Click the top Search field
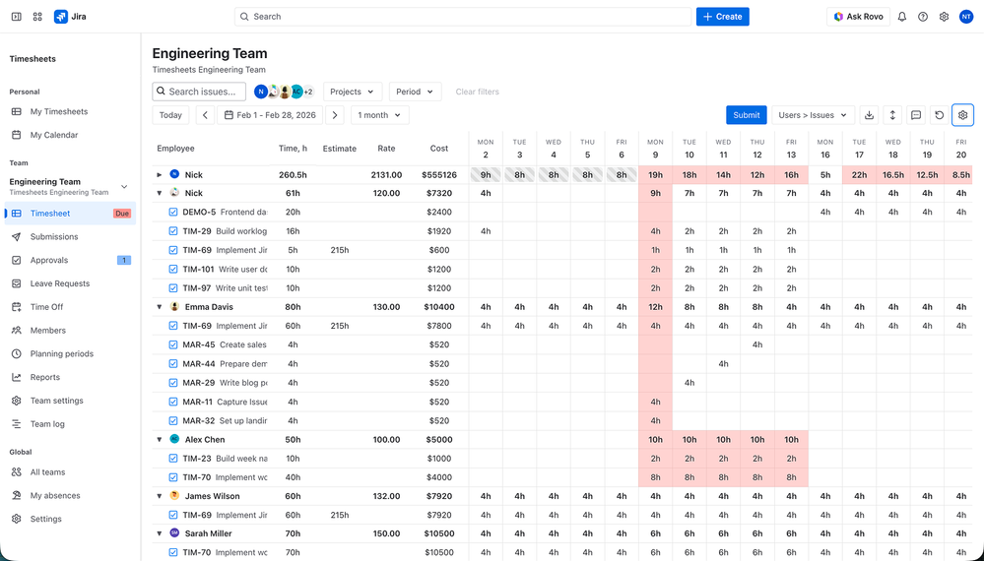984x561 pixels. 463,17
